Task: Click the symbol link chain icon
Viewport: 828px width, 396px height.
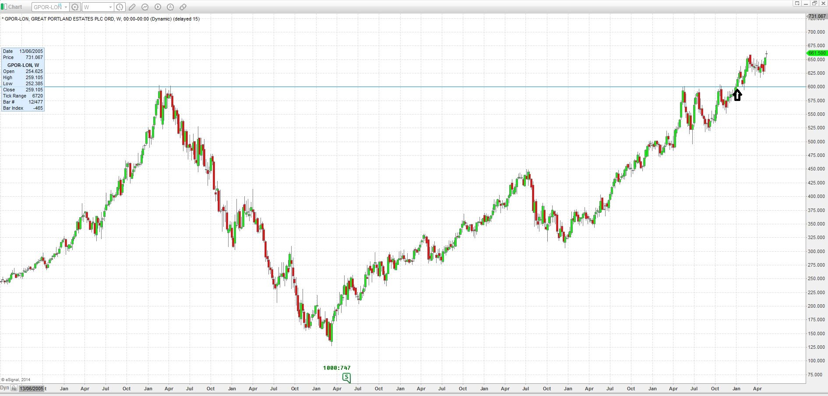Action: tap(183, 7)
